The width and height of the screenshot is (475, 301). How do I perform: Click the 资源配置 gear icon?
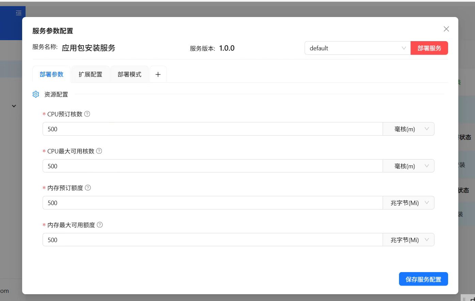36,94
